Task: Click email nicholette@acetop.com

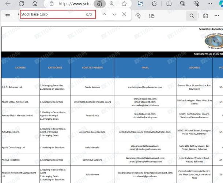Action: (145, 117)
